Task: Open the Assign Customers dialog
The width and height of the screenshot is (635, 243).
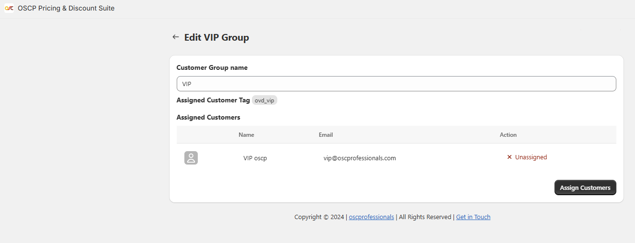Action: (x=585, y=188)
